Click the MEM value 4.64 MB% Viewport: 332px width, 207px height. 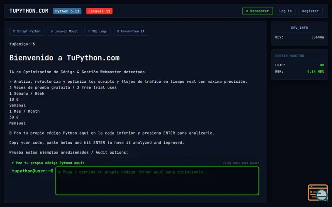[315, 72]
